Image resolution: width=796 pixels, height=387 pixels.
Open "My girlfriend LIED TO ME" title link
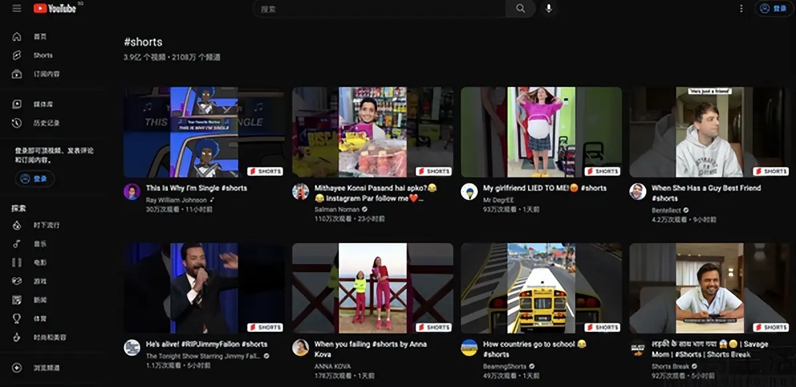pyautogui.click(x=535, y=188)
